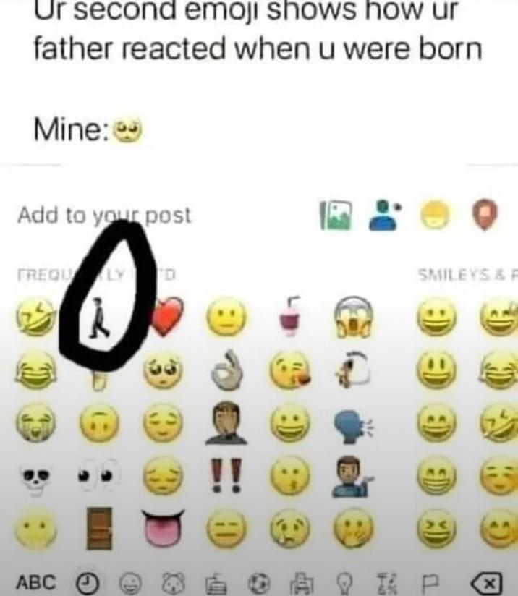Tap the photo gallery icon
The width and height of the screenshot is (518, 596).
(336, 216)
